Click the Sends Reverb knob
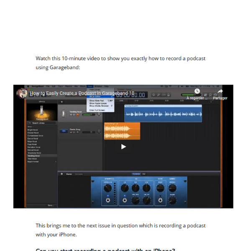This screenshot has height=251, width=251. click(172, 200)
